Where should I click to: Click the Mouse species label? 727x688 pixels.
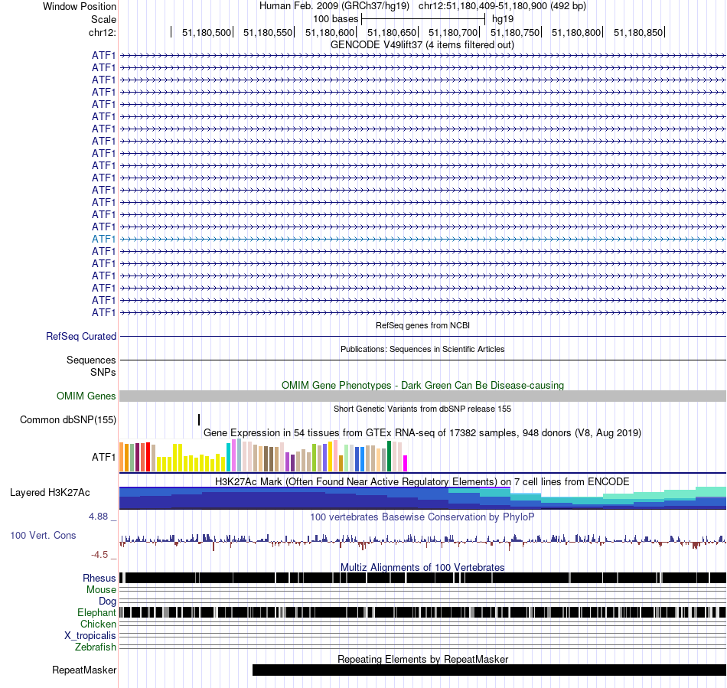coord(101,590)
